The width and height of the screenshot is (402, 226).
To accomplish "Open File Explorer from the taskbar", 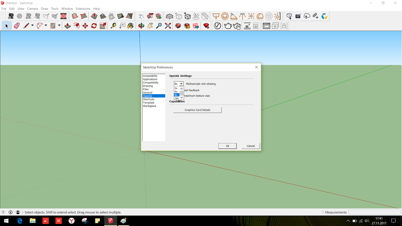I will point(33,221).
